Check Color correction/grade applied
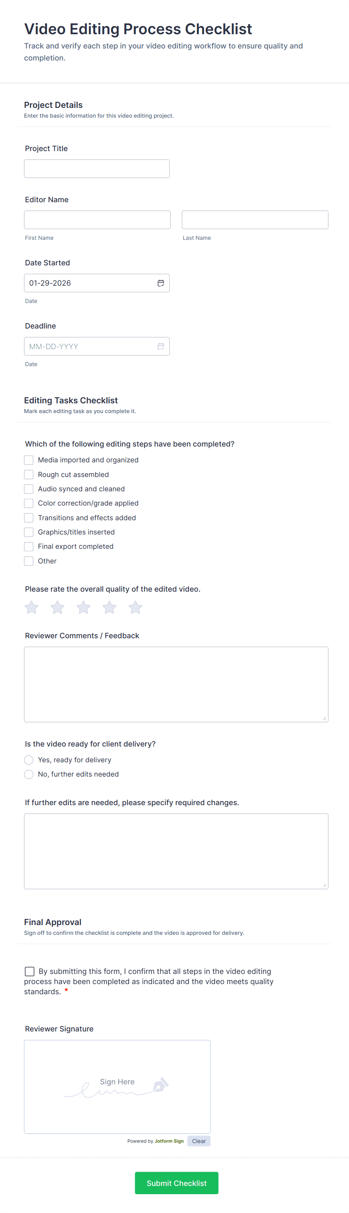Screen dimensions: 349x1213 (29, 503)
